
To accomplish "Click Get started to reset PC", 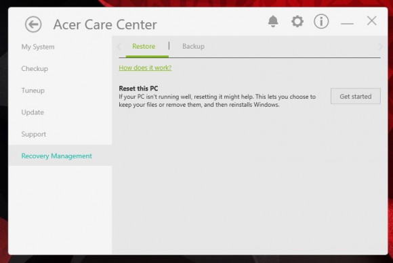I will click(x=356, y=96).
